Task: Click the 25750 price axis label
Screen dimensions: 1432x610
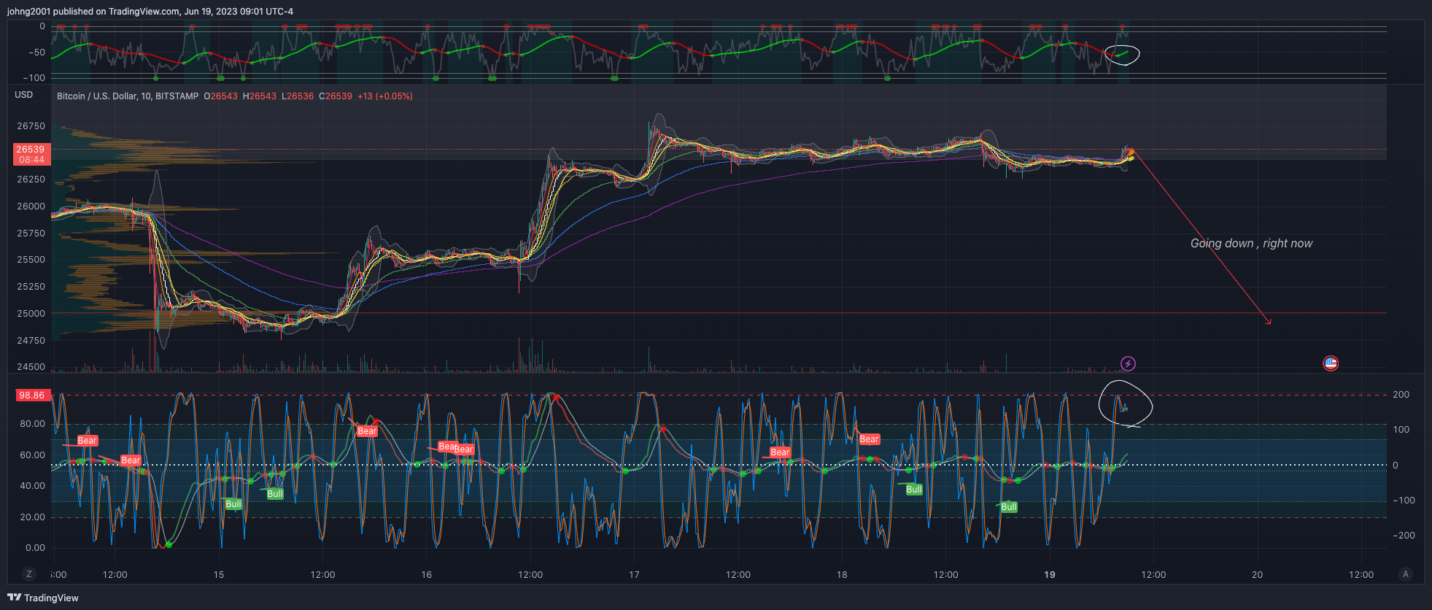Action: [31, 233]
